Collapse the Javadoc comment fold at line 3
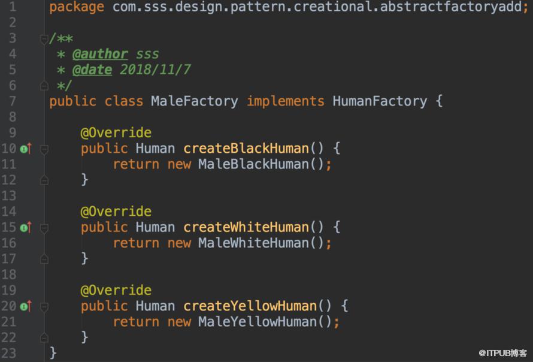Screen dimensions: 533x362 click(x=44, y=39)
